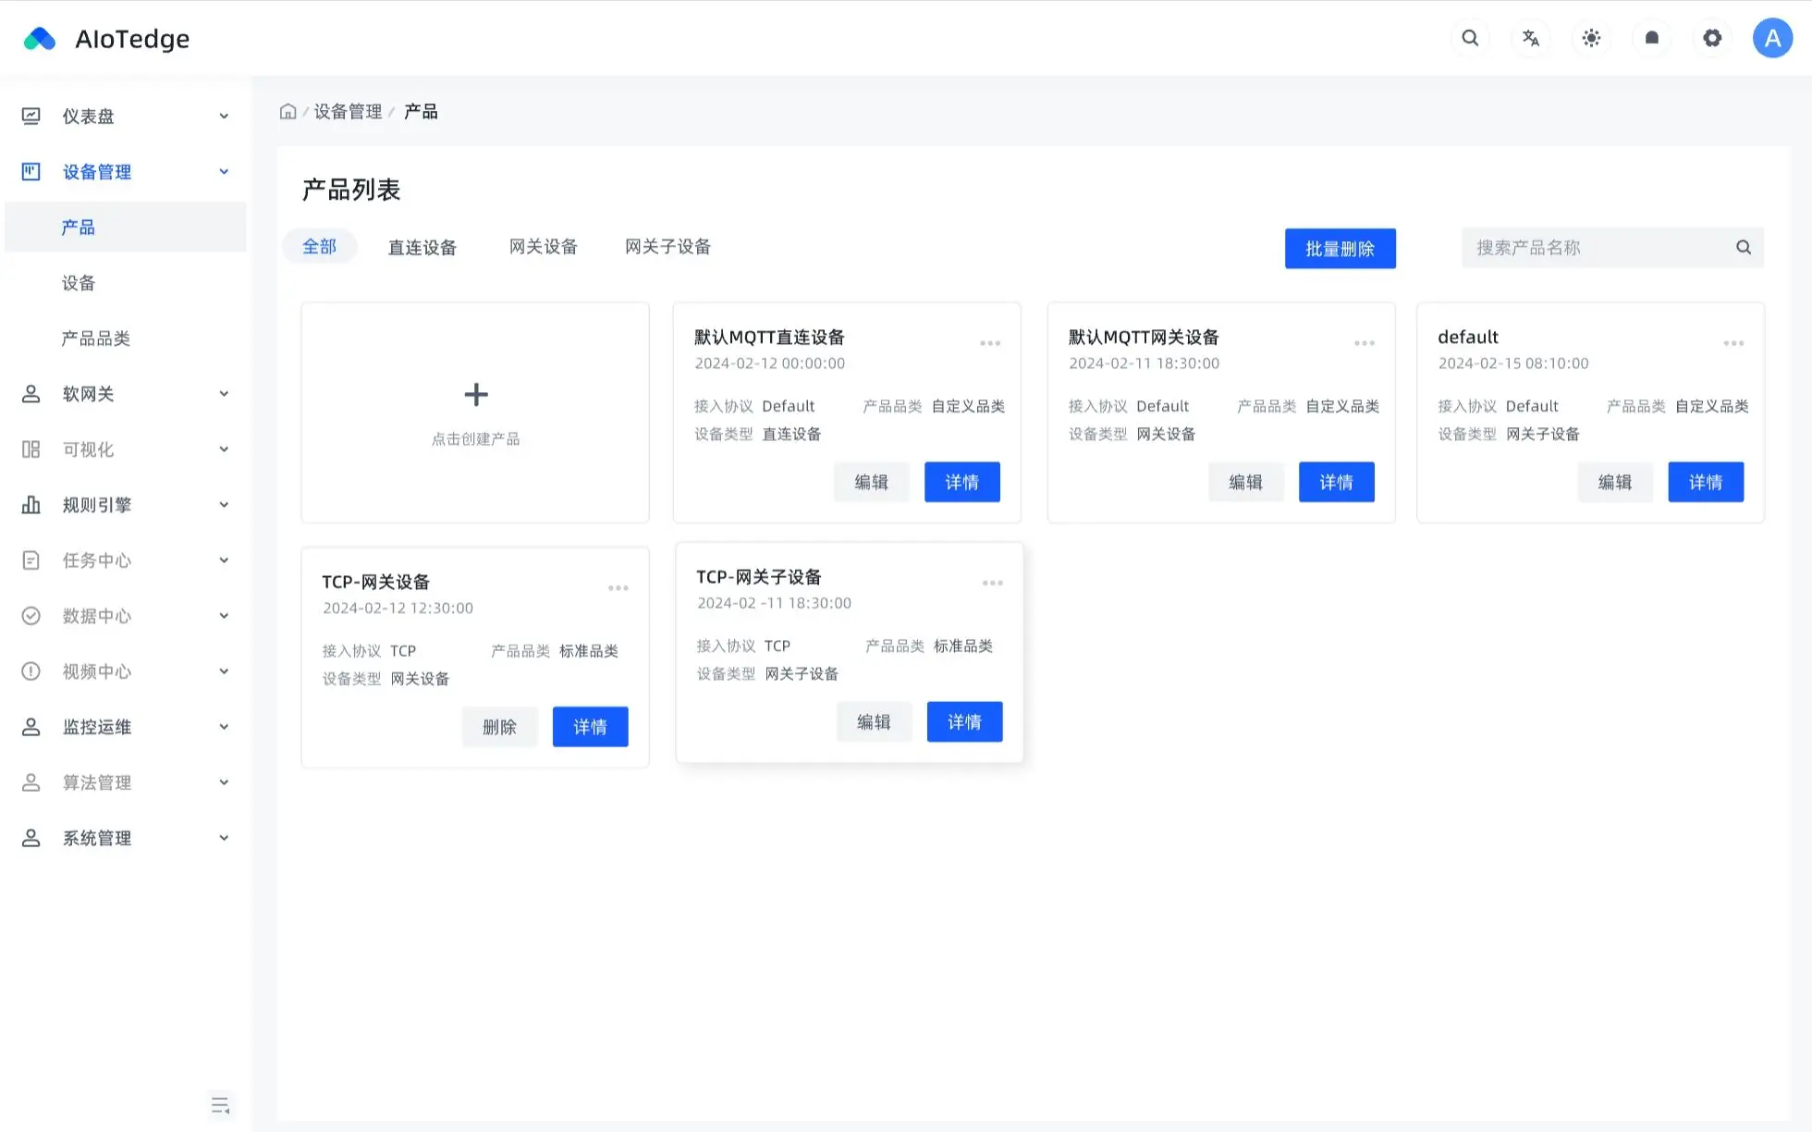Open the language translation icon
Image resolution: width=1812 pixels, height=1132 pixels.
pyautogui.click(x=1531, y=38)
